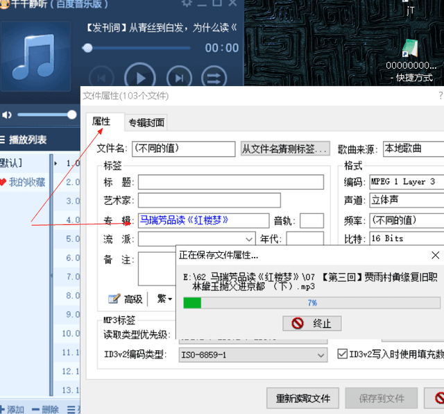Open the ID3v2编码类型 ISO-8859-1 combo box
The image size is (444, 414).
point(253,355)
